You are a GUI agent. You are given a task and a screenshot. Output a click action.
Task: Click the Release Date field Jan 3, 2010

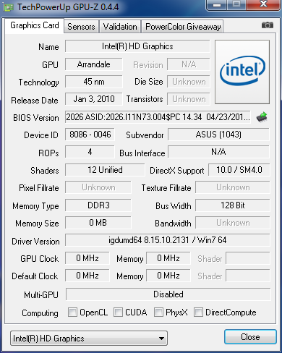94,99
